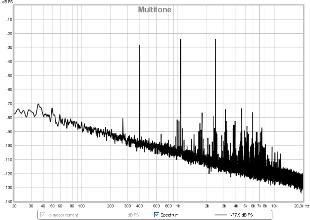310x220 pixels.
Task: Click the Multitone graph title
Action: tap(155, 9)
